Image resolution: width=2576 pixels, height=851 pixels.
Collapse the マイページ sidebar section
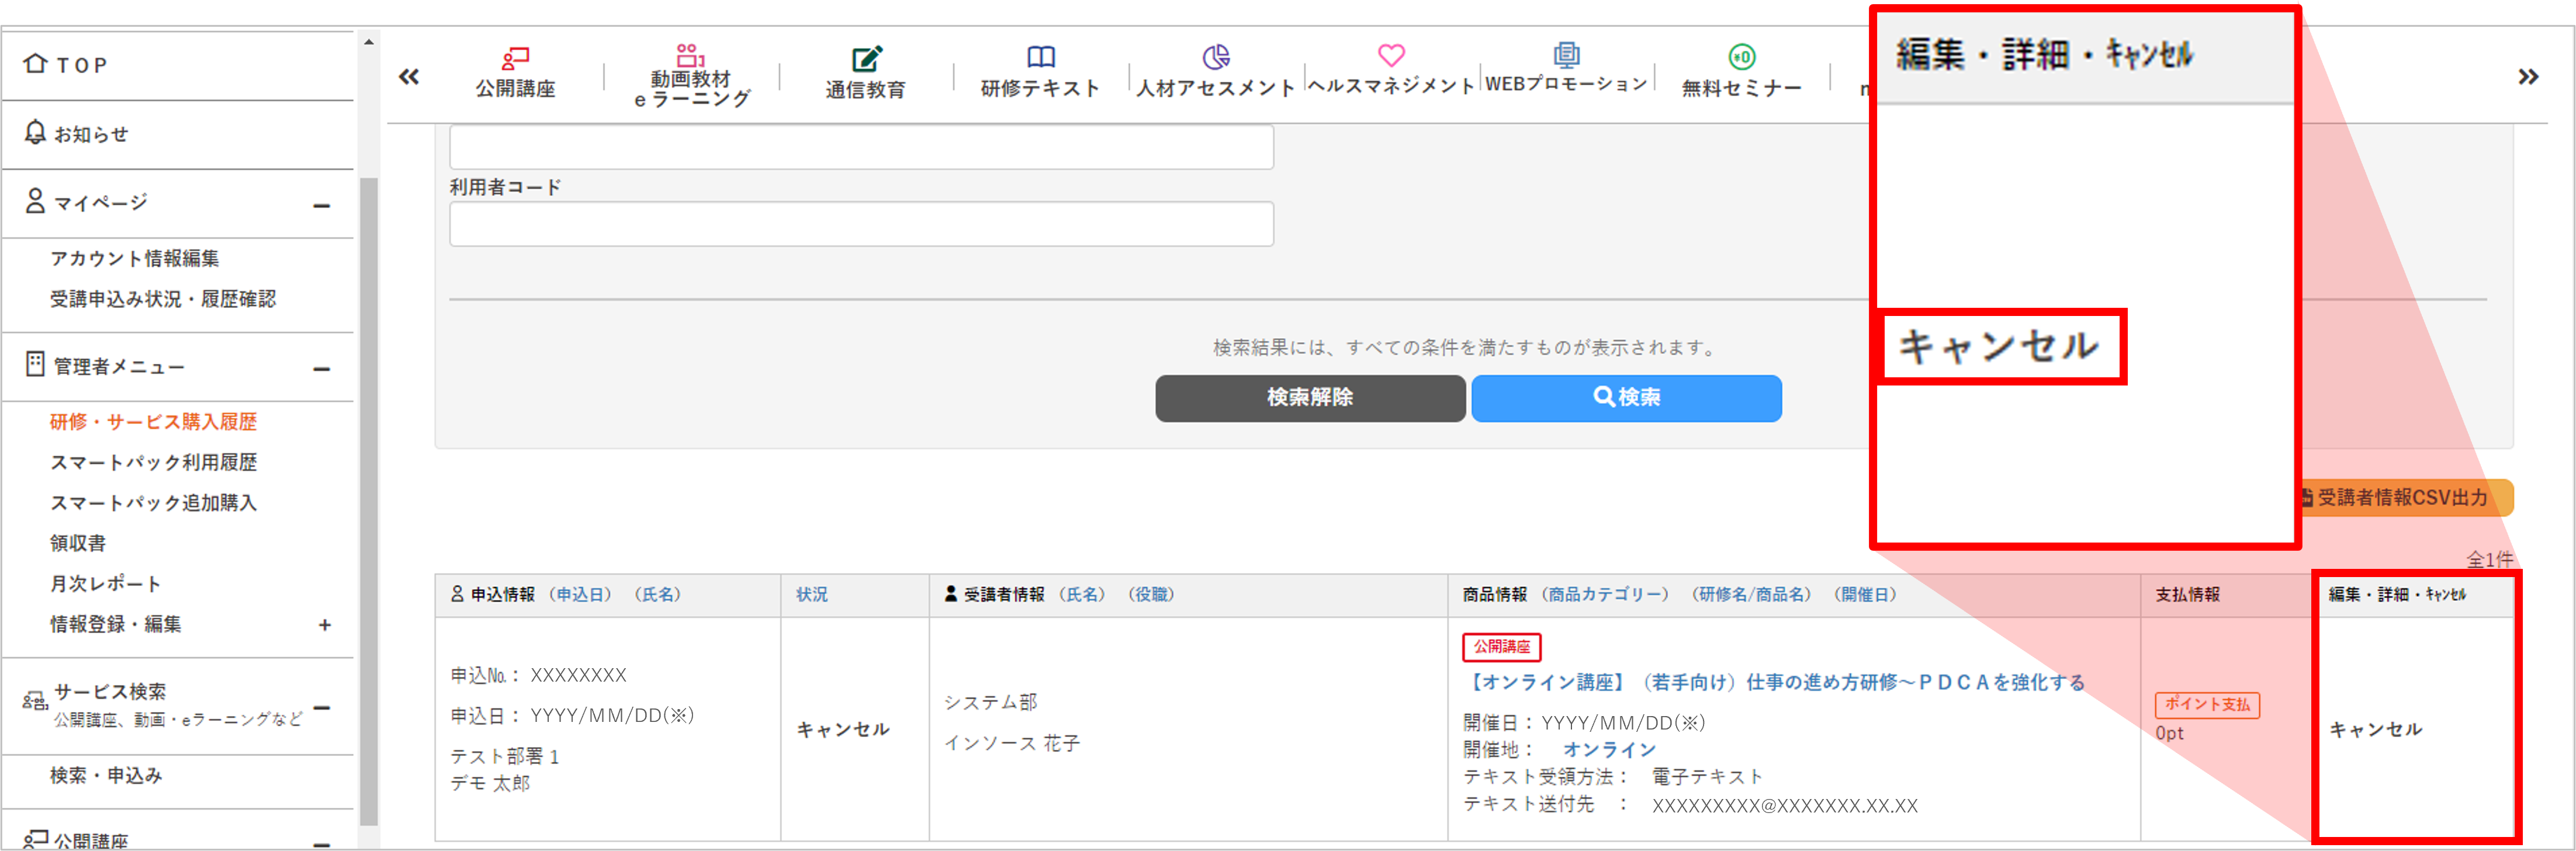tap(321, 205)
